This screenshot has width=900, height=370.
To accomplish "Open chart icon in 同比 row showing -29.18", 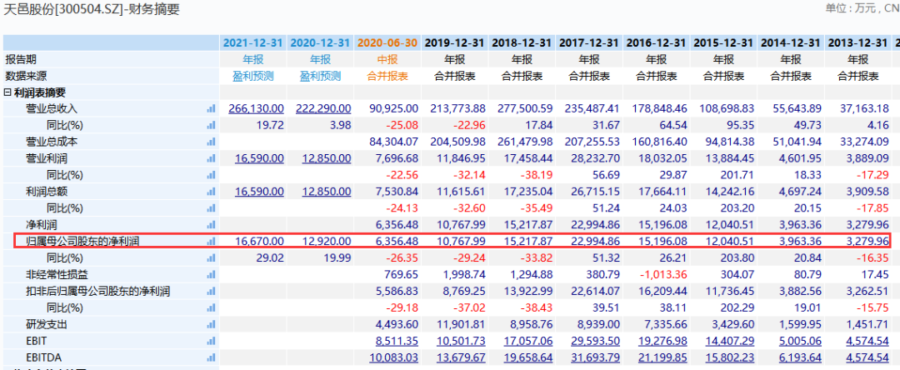I will tap(211, 308).
